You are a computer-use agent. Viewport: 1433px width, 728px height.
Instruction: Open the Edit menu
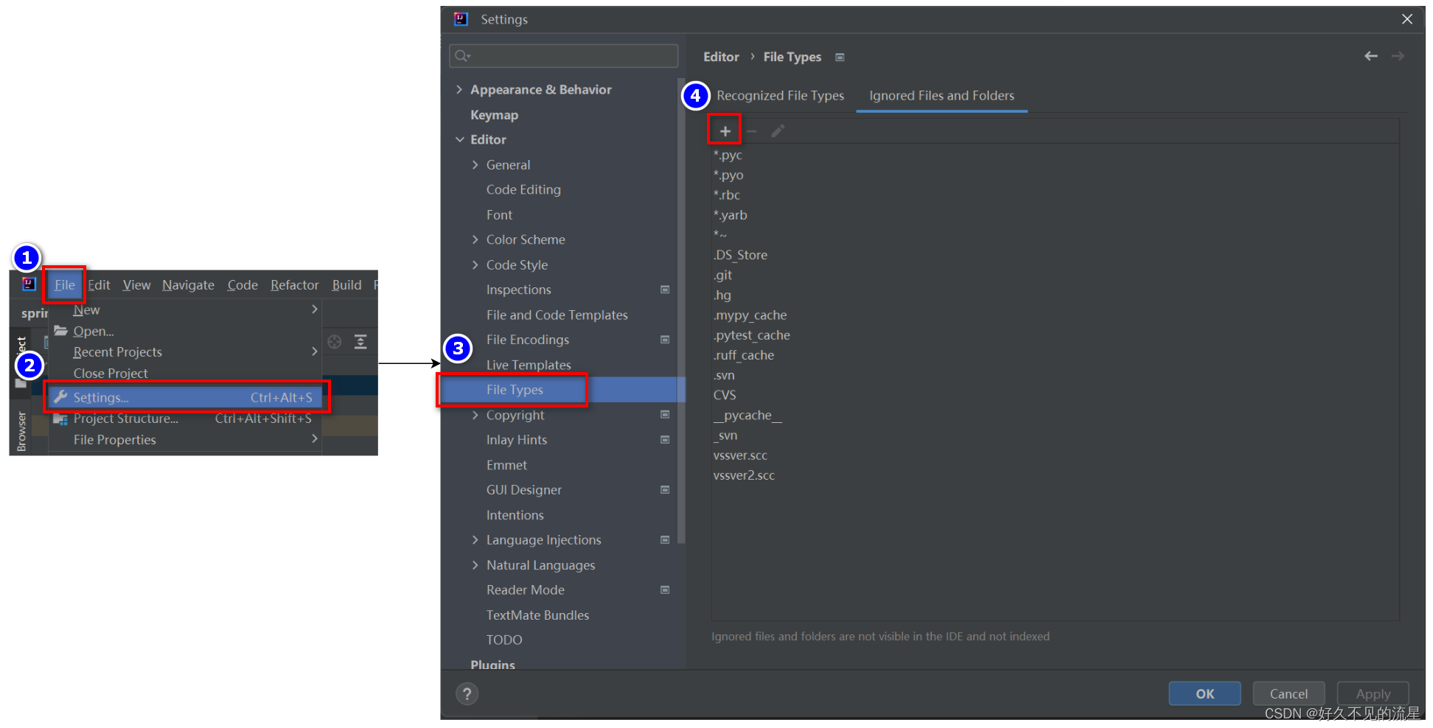[x=99, y=285]
